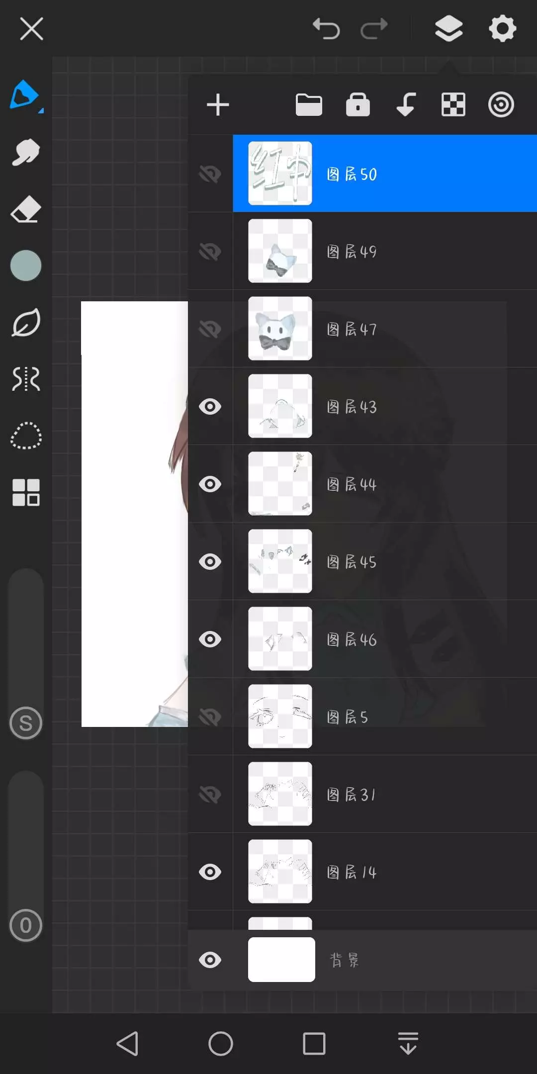The width and height of the screenshot is (537, 1074).
Task: Open the current color swatch
Action: click(x=26, y=266)
